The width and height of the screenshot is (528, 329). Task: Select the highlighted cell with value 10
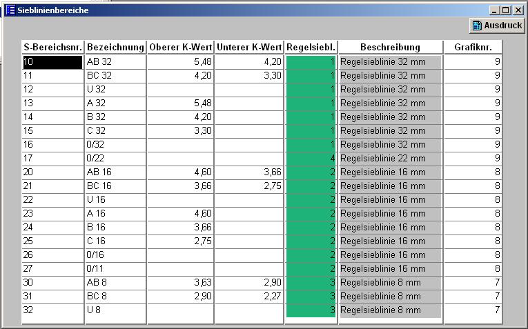click(x=52, y=62)
